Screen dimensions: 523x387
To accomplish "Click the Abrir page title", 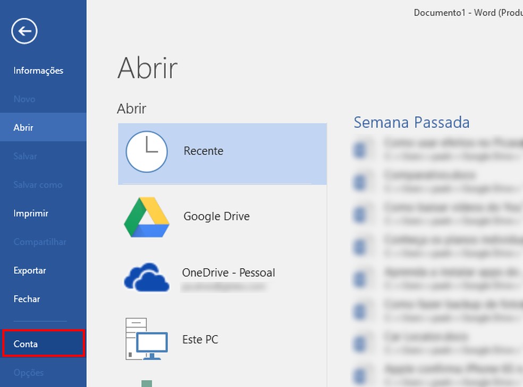I will tap(147, 68).
